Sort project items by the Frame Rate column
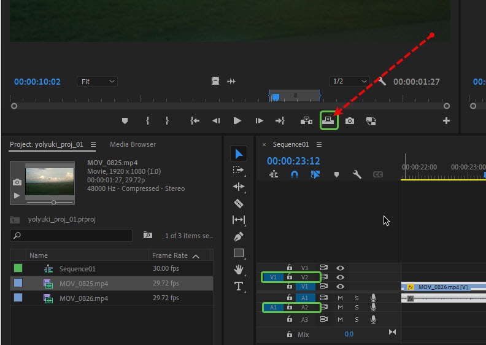The image size is (486, 345). click(170, 255)
